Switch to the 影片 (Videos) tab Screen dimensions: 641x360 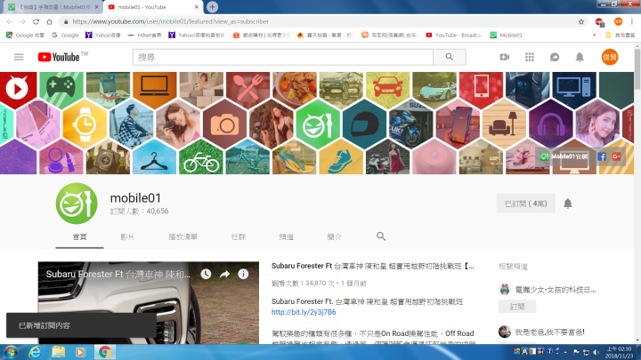[127, 237]
